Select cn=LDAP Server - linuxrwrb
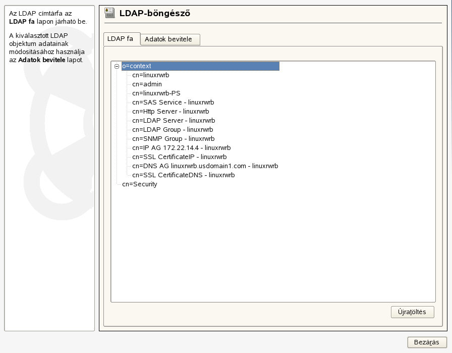452x353 pixels. [173, 120]
